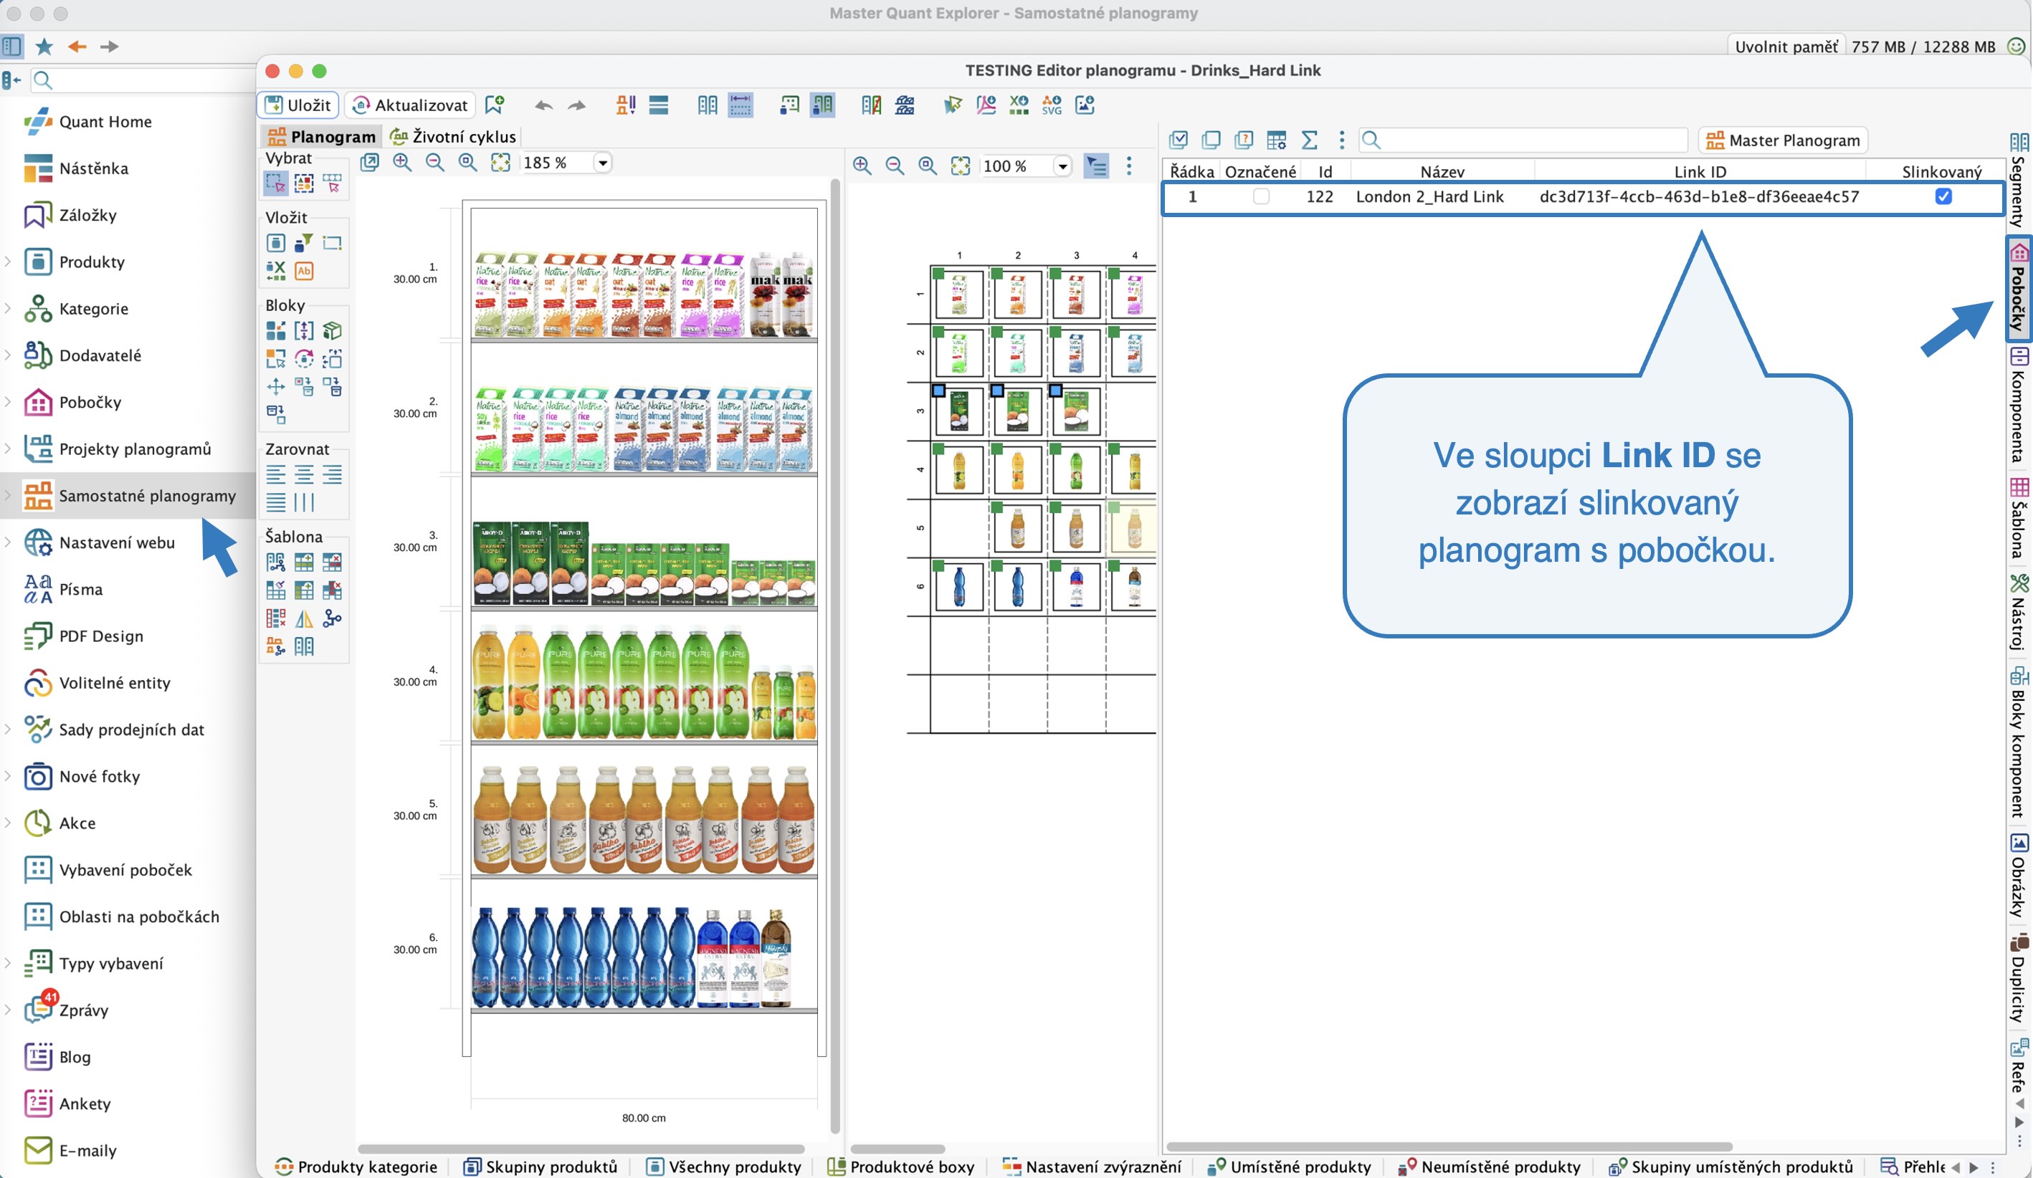Navigate back with the orange left arrow
This screenshot has width=2033, height=1178.
click(77, 47)
